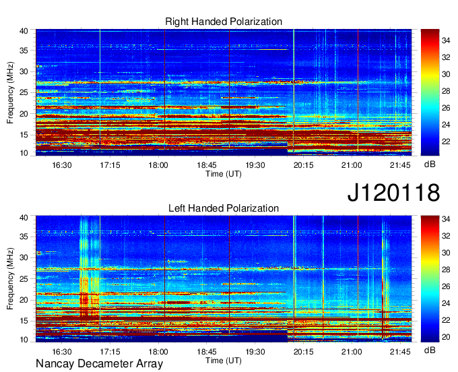Click 'Frequency (MHz)' axis label of Right Handed plot

click(x=10, y=92)
